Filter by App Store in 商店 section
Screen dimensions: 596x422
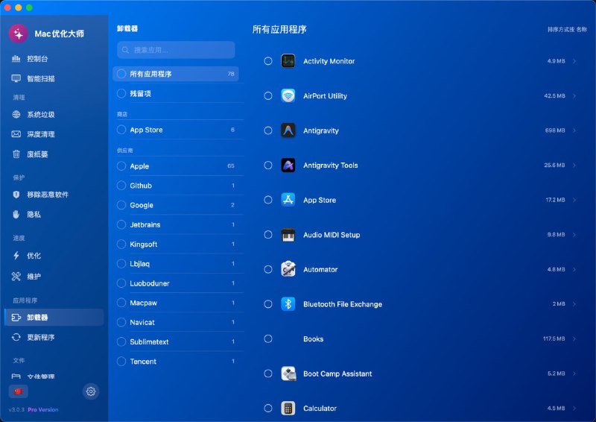point(176,130)
